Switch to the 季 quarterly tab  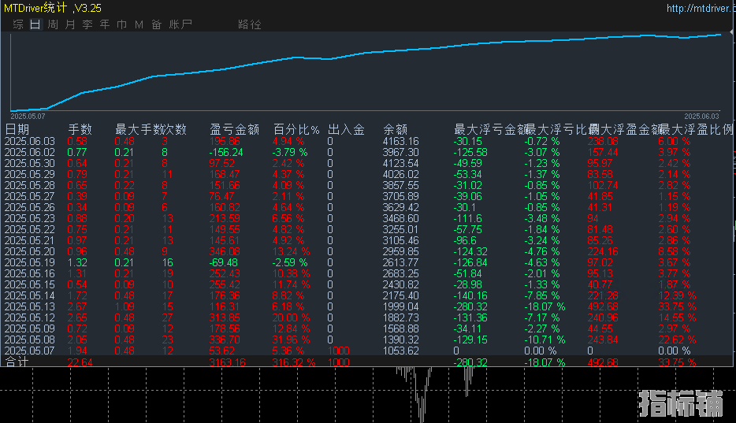pos(87,24)
